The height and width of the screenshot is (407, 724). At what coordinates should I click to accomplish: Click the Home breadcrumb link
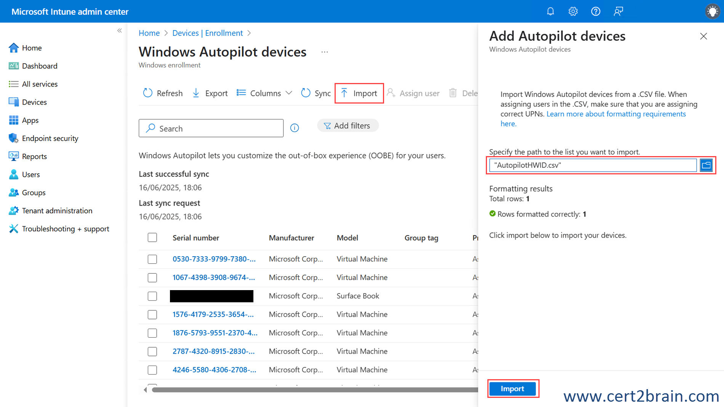149,33
